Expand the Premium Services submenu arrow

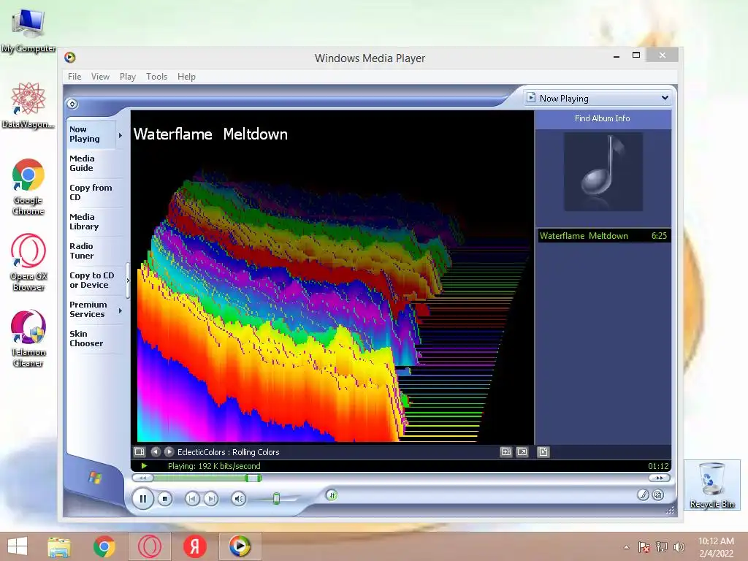coord(121,310)
